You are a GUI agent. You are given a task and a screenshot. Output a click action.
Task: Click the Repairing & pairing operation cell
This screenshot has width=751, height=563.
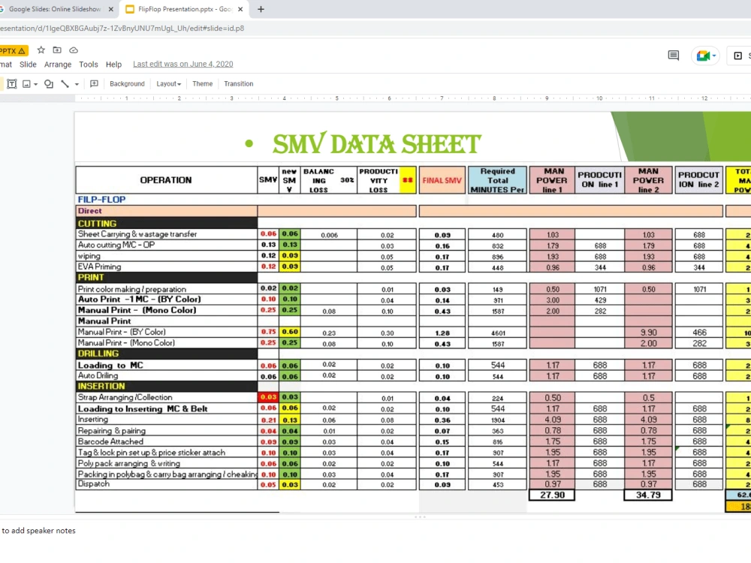click(166, 430)
